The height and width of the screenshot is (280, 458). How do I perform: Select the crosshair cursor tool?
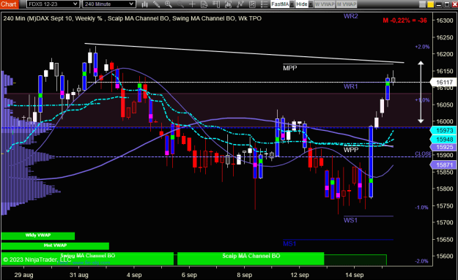pyautogui.click(x=192, y=4)
